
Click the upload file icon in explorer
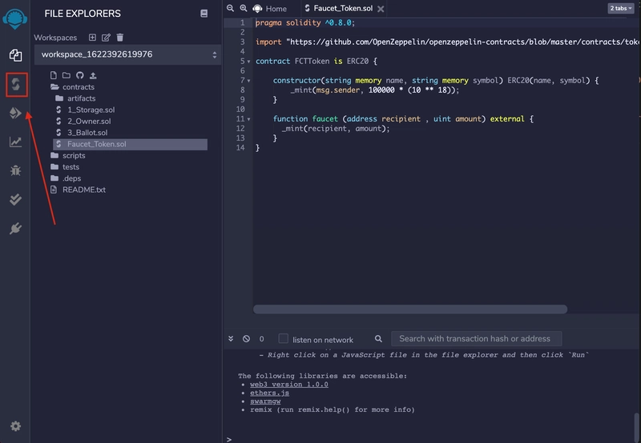pos(93,75)
